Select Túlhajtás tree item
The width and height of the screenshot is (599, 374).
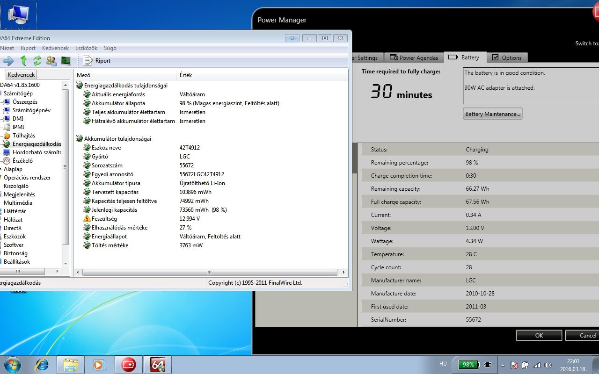(x=24, y=136)
